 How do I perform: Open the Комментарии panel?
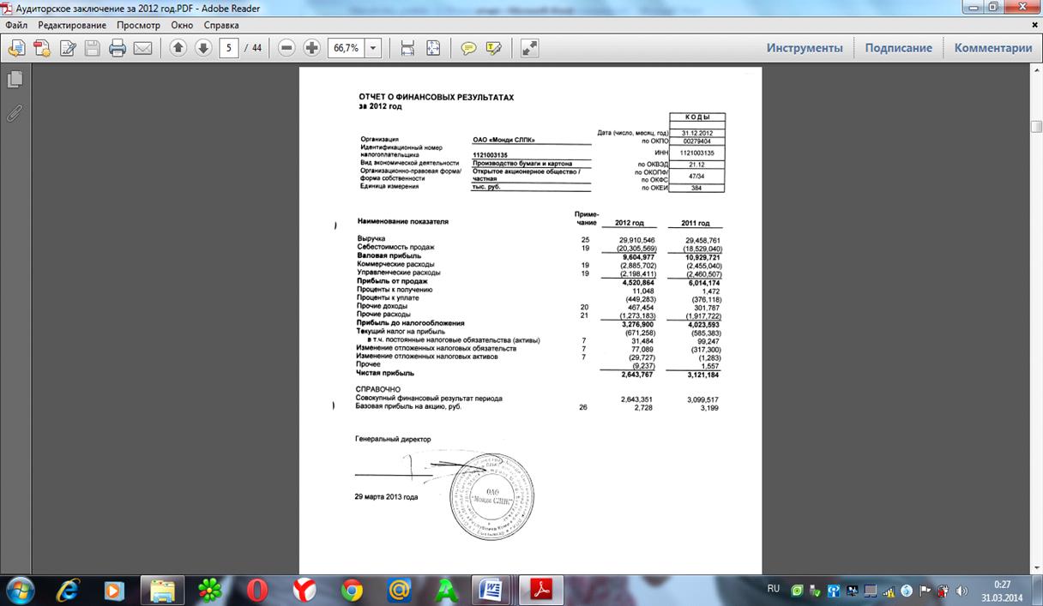[993, 48]
